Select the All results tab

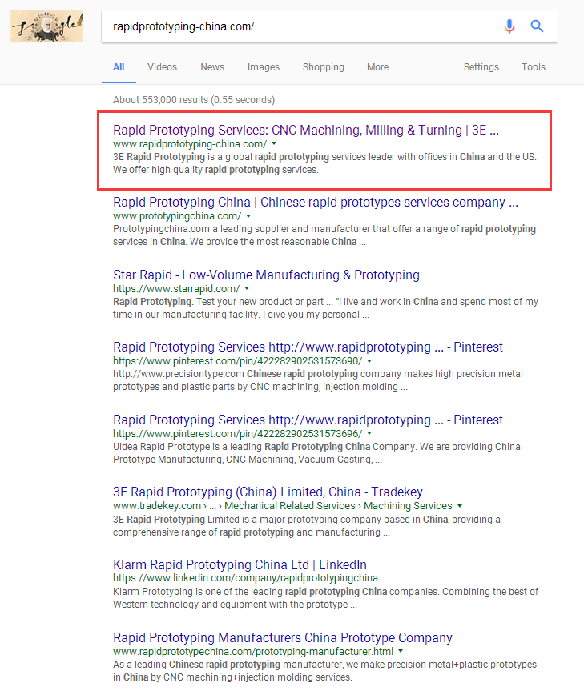[x=119, y=67]
